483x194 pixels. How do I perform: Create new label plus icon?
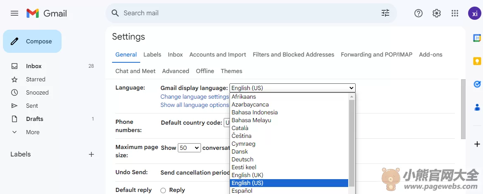coord(91,154)
